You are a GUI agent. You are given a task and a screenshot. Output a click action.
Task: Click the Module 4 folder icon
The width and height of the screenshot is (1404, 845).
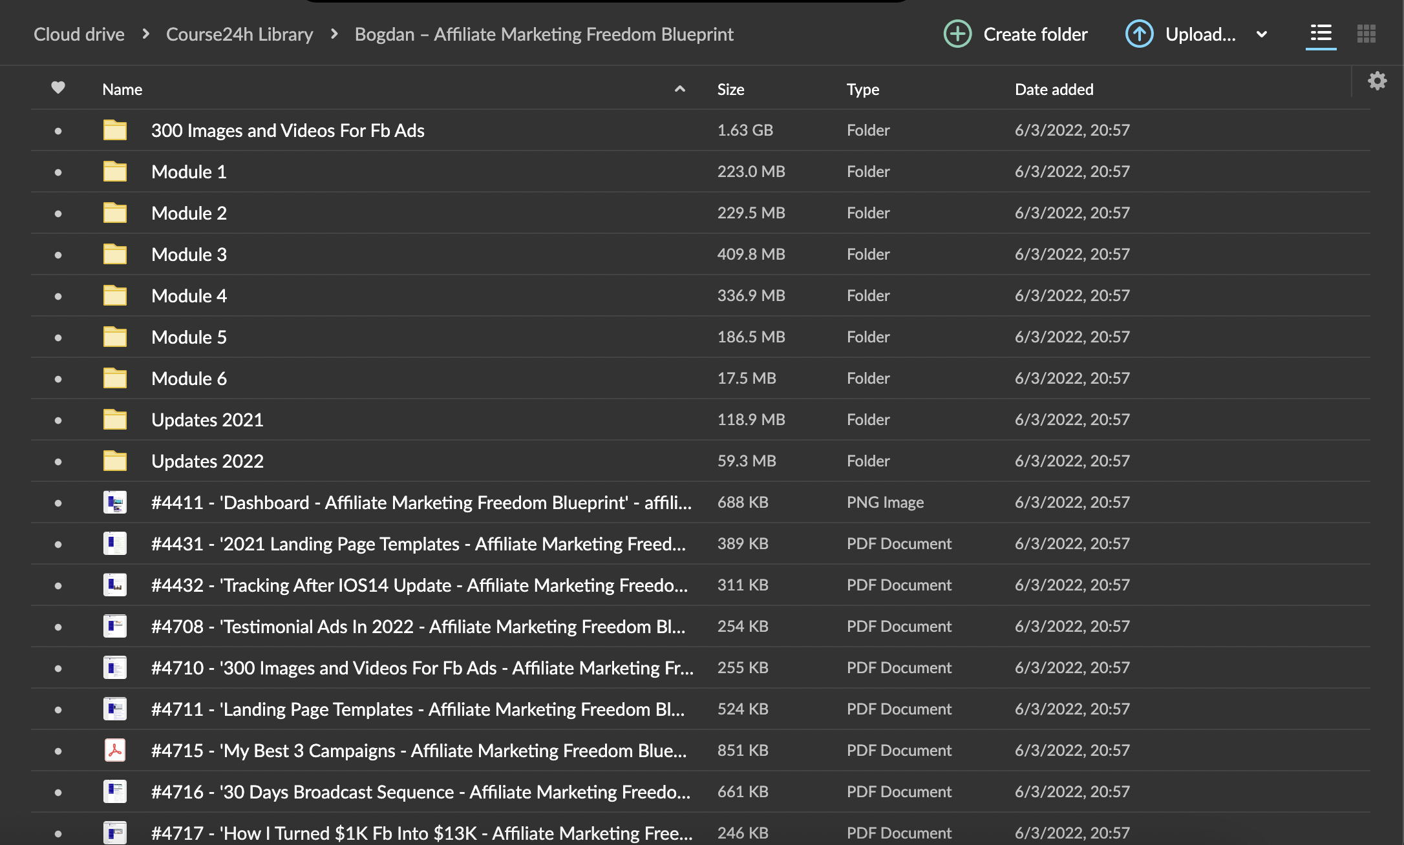click(115, 295)
